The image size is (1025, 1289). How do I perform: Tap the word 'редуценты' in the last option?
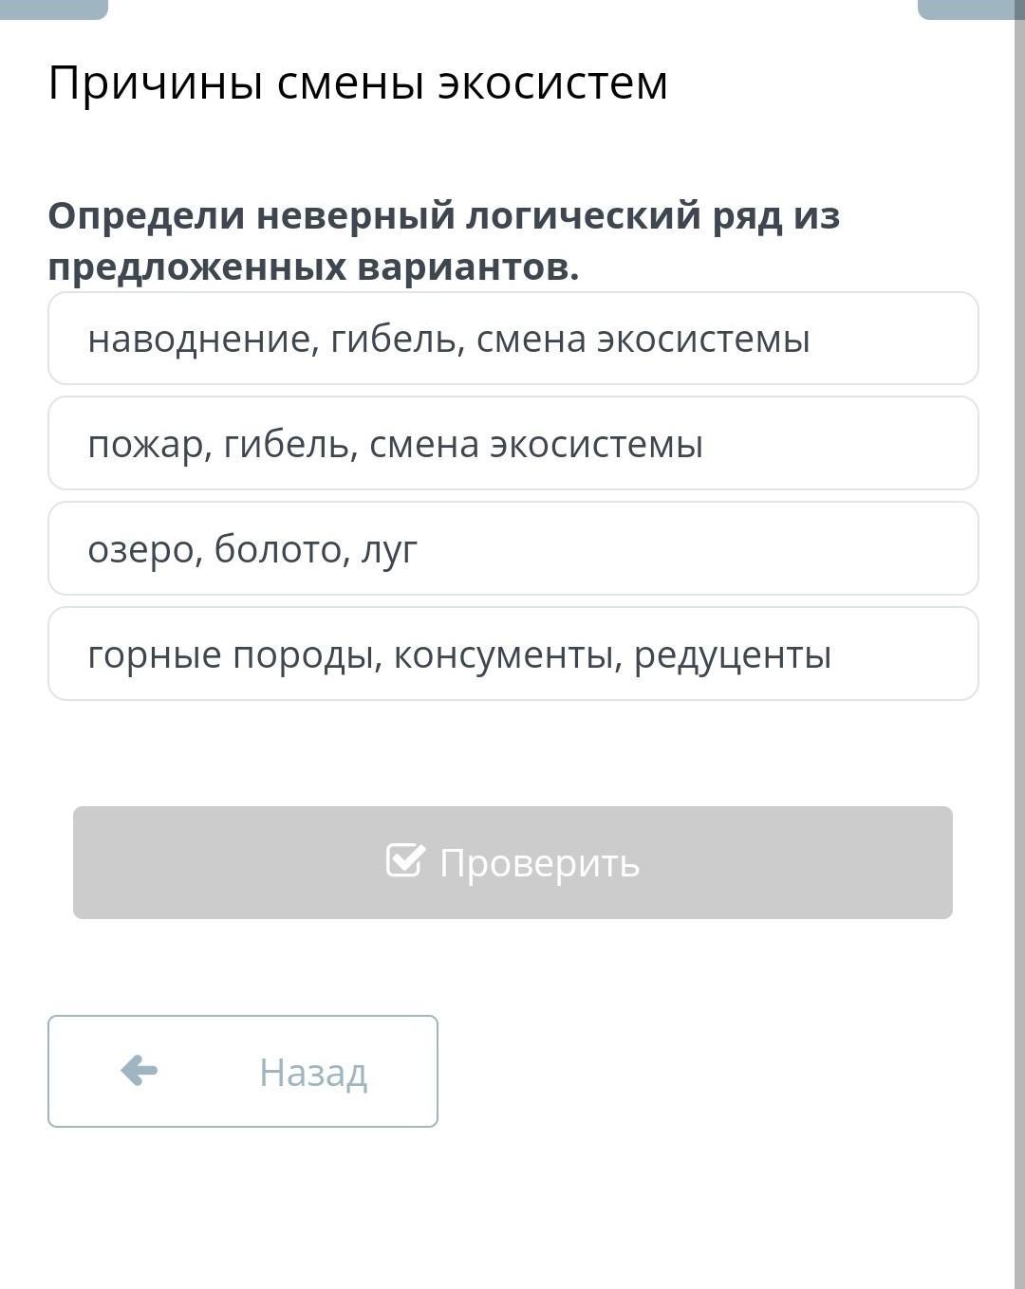click(733, 656)
